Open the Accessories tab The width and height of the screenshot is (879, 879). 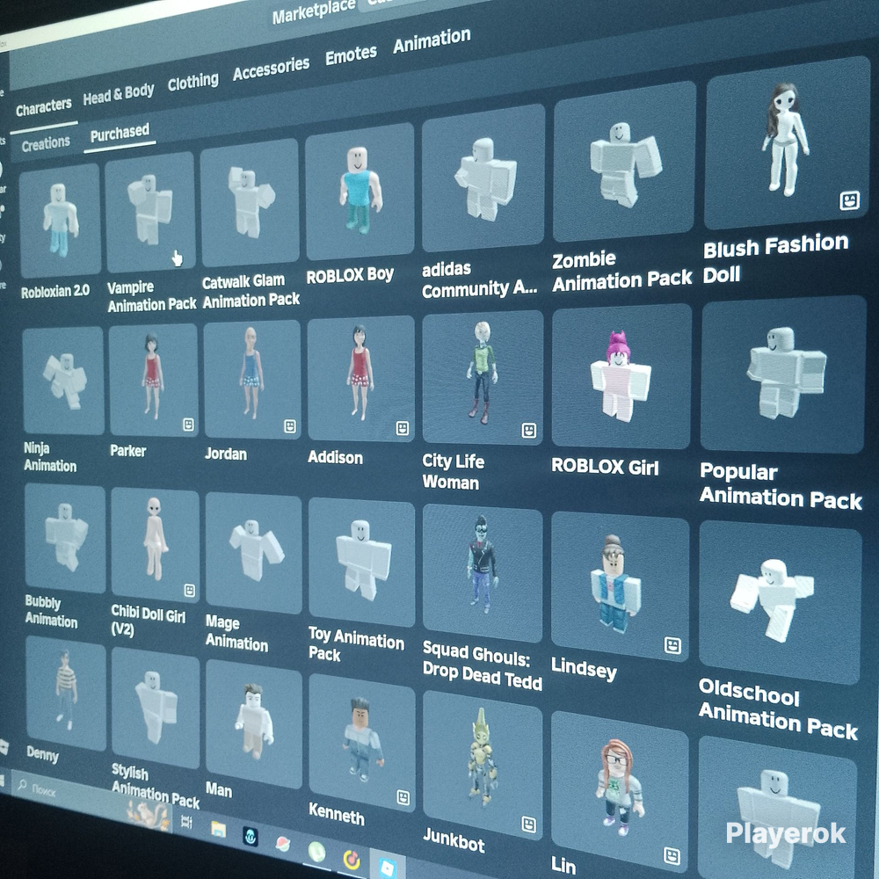pyautogui.click(x=271, y=69)
